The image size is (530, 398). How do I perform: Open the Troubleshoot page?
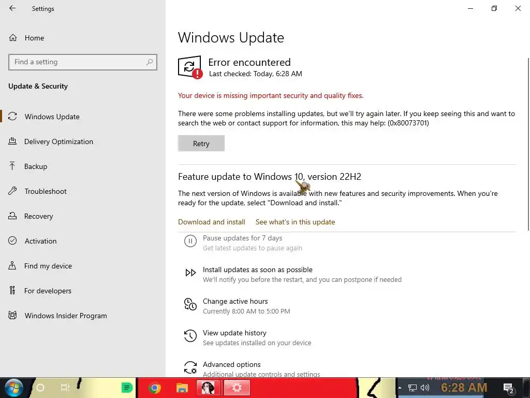click(x=46, y=191)
